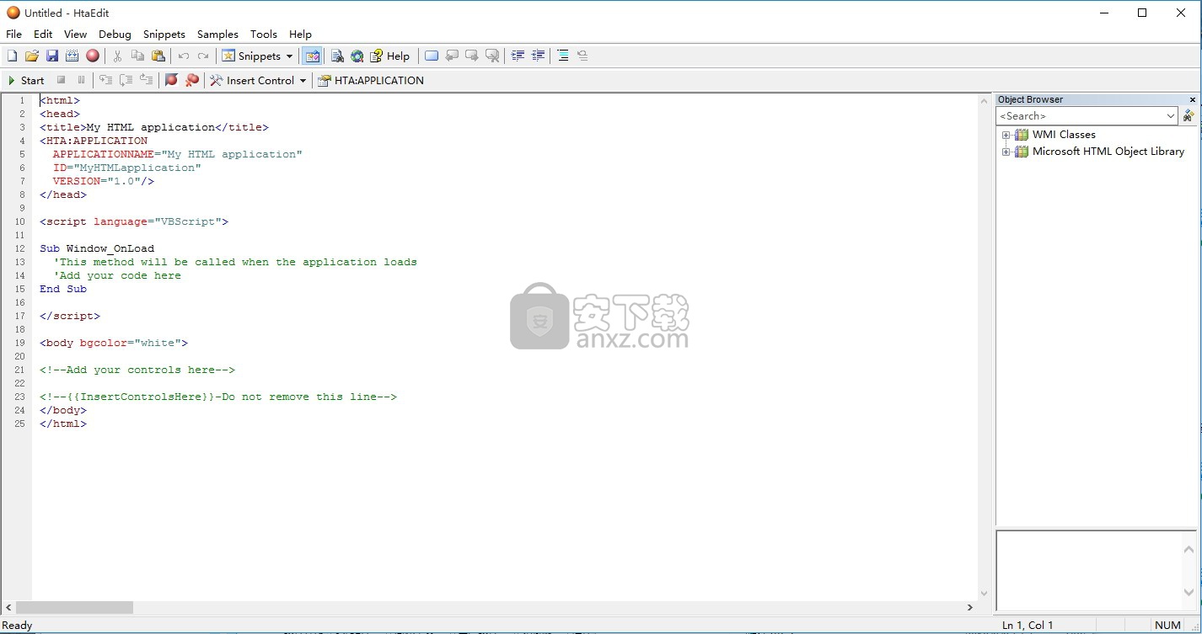Redo the action via the toolbar arrow
This screenshot has width=1202, height=634.
click(x=203, y=56)
